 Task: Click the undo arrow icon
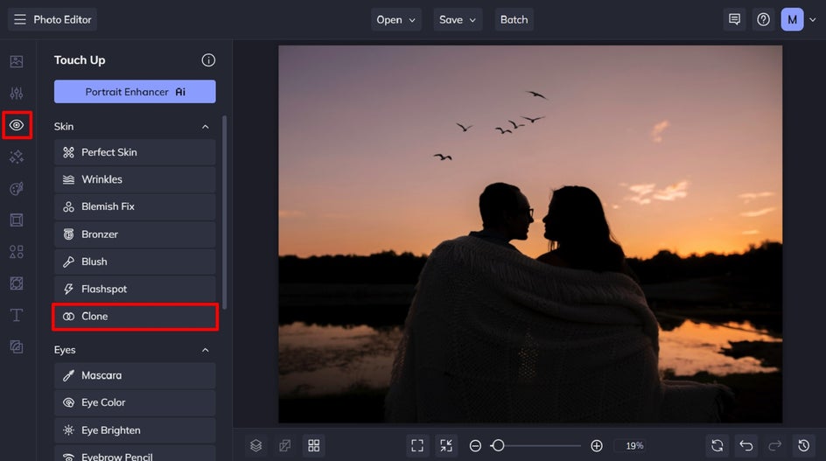coord(745,446)
